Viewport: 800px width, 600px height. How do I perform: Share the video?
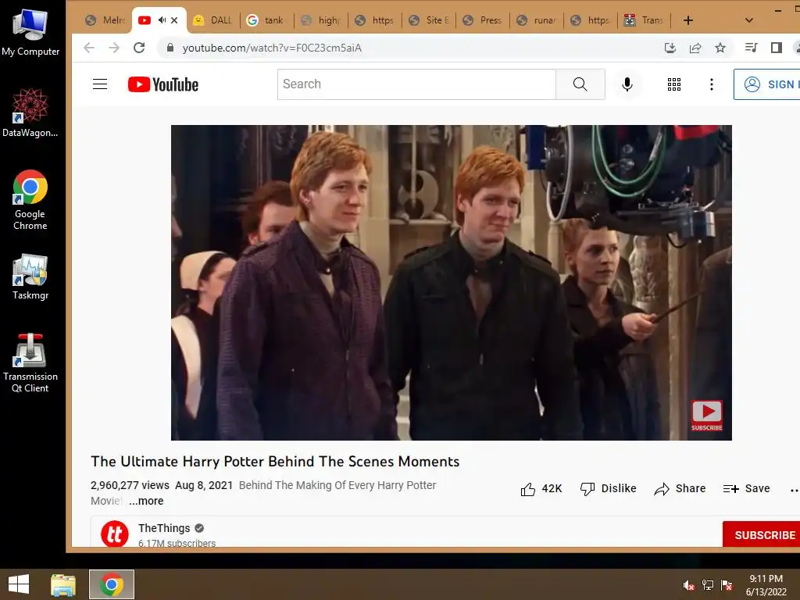tap(680, 489)
